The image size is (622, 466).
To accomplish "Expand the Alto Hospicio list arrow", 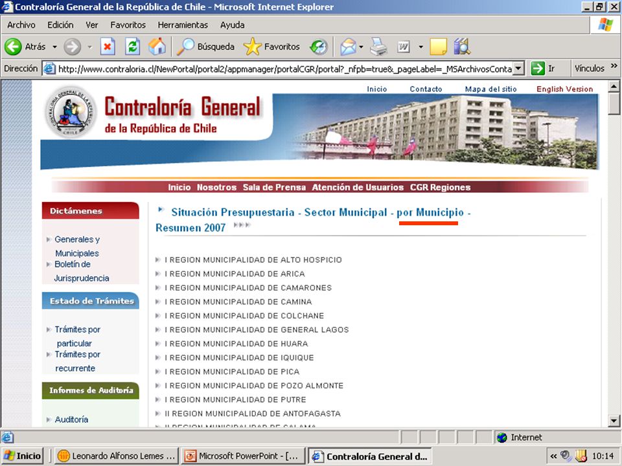I will coord(158,260).
